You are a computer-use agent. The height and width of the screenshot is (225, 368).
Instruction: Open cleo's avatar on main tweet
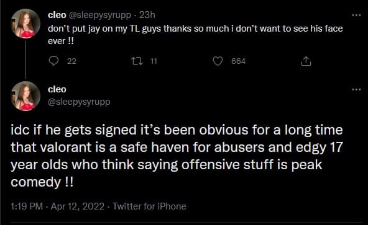point(25,96)
